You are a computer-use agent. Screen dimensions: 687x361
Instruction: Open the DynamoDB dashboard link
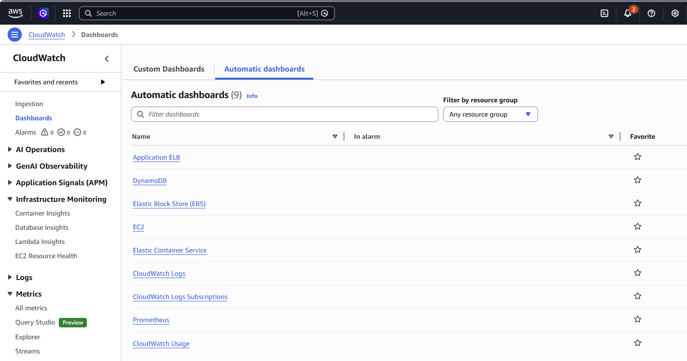coord(150,180)
